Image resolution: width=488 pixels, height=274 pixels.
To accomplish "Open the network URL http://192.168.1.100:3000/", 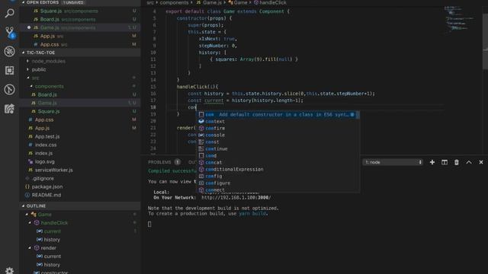I will pos(236,198).
